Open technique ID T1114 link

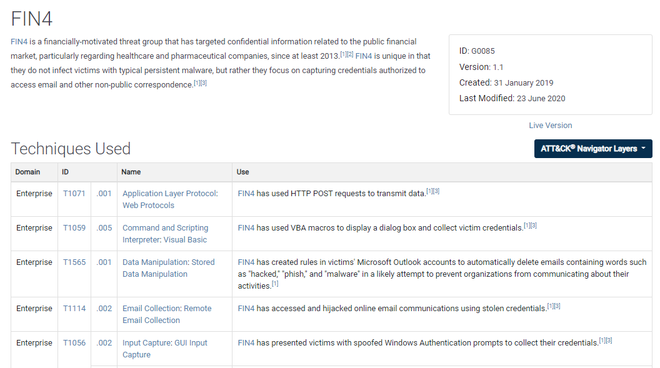pyautogui.click(x=74, y=309)
